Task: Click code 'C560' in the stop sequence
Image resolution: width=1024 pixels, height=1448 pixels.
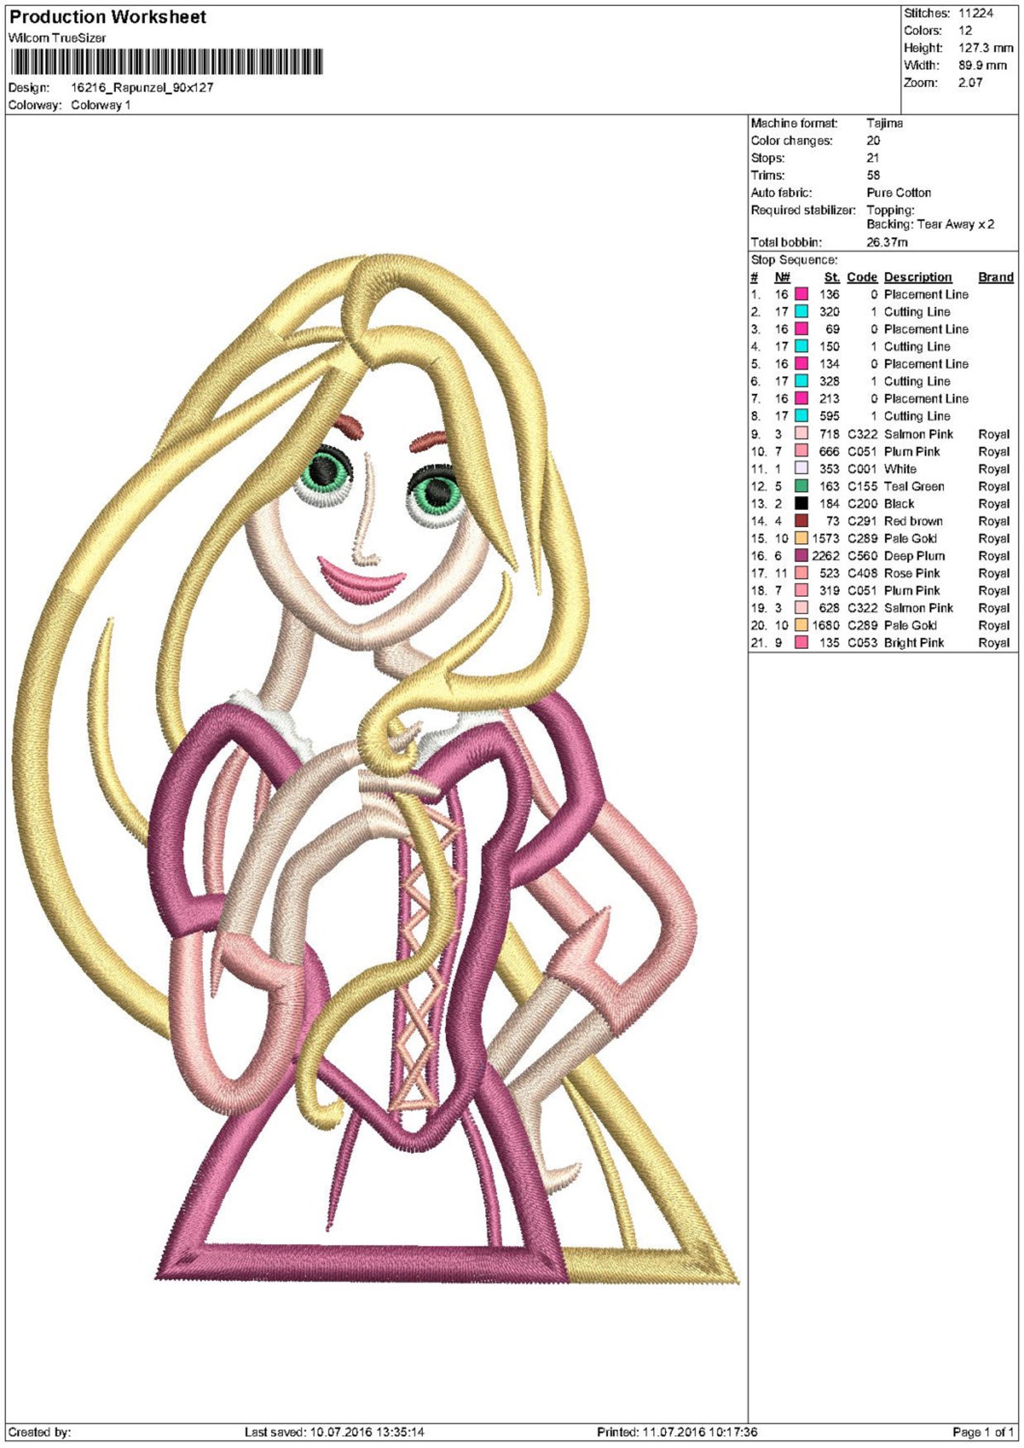Action: [862, 556]
